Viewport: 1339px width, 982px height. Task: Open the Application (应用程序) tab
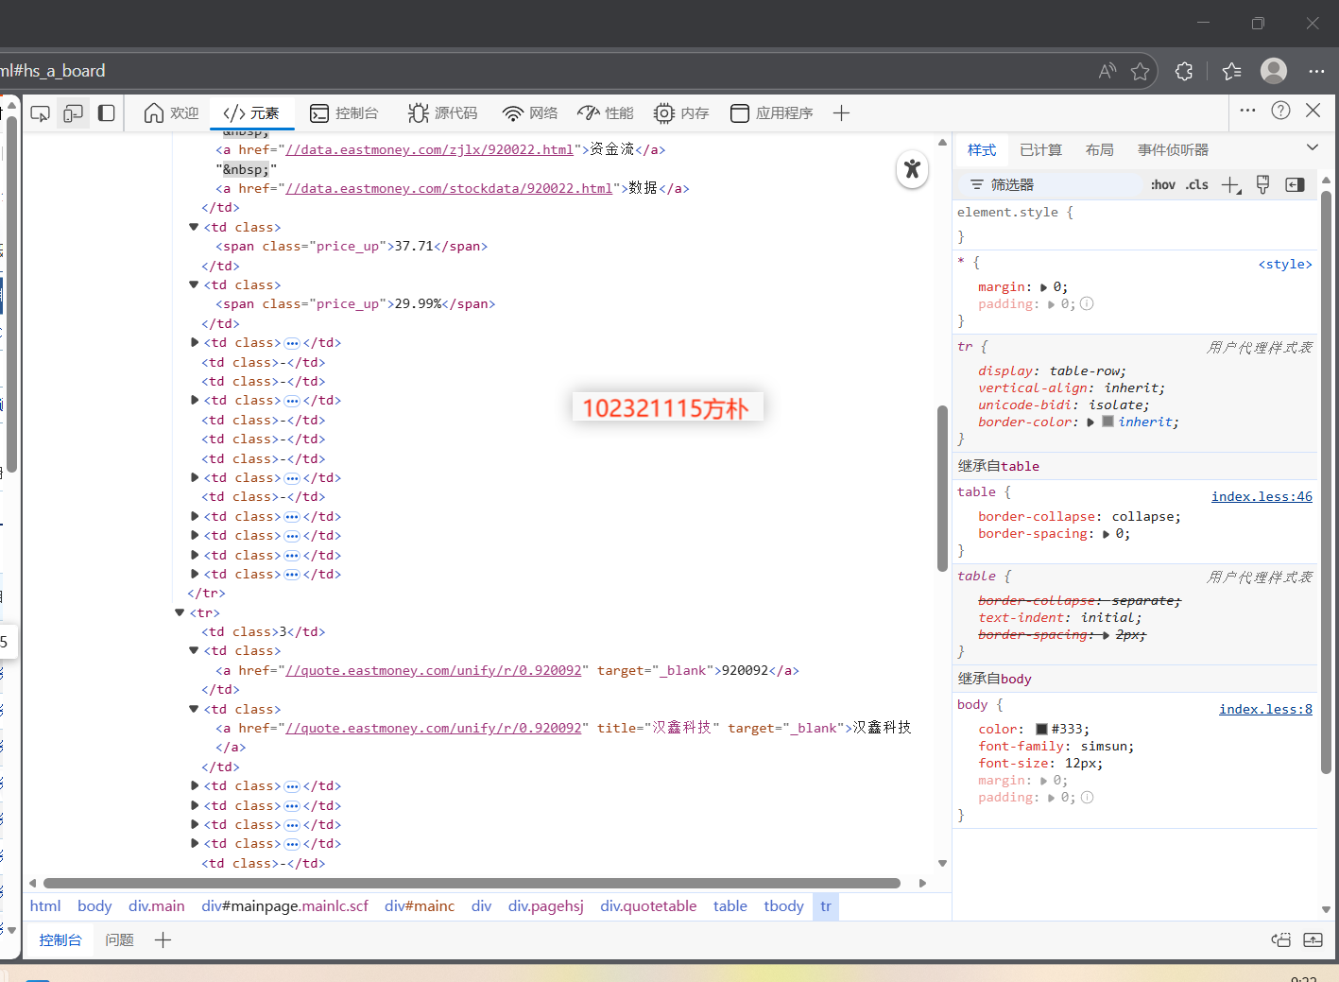[x=771, y=113]
